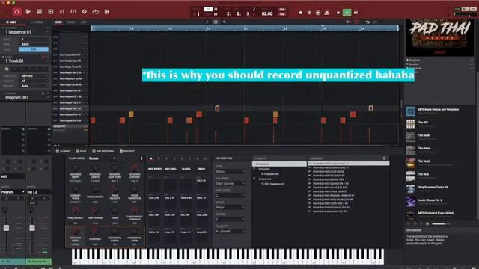Adjust browser preview volume slider
The width and height of the screenshot is (479, 269).
click(x=441, y=224)
